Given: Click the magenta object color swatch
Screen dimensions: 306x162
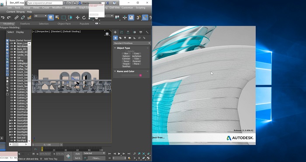Looking at the screenshot, I should 140,75.
